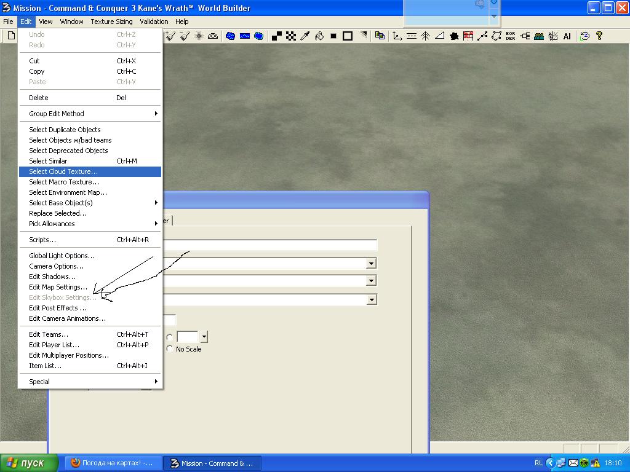Select the height brush subtract tool

185,36
